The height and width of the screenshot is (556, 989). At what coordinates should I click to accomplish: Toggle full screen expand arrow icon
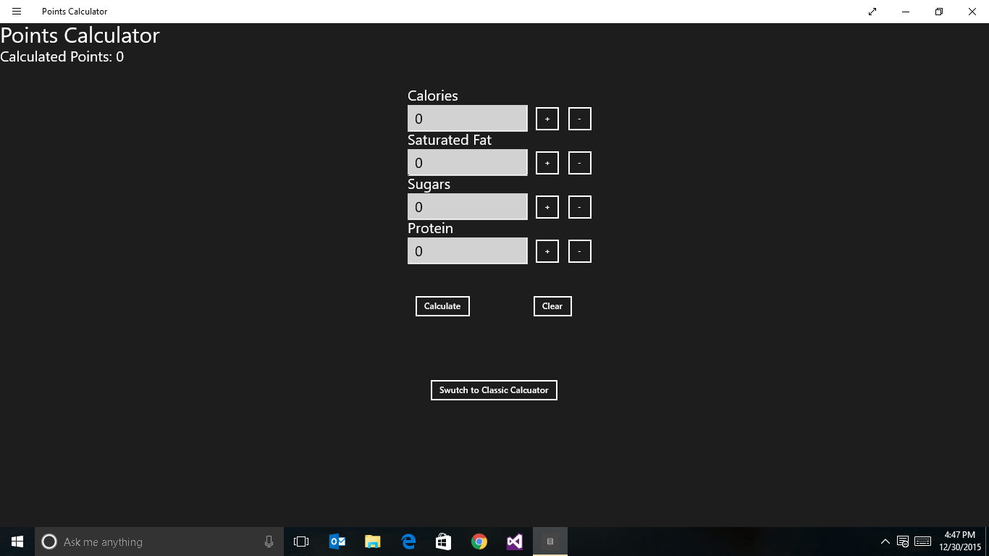[x=872, y=12]
